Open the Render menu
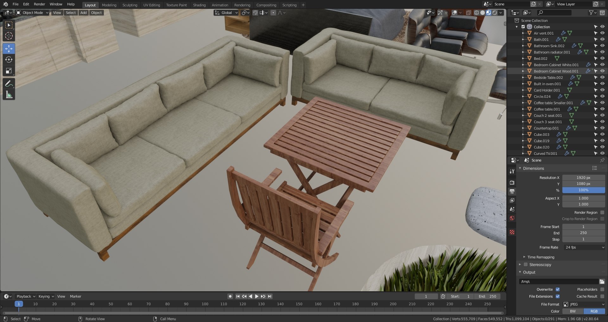The image size is (608, 322). [x=39, y=4]
